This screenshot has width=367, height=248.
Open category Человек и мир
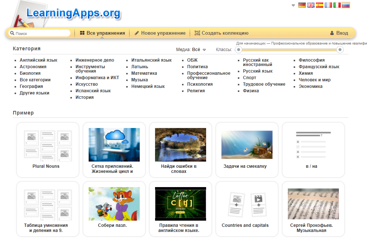pos(314,80)
